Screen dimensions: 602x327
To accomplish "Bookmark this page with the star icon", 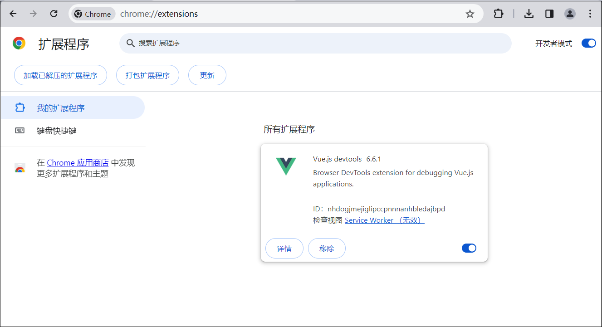I will tap(470, 14).
